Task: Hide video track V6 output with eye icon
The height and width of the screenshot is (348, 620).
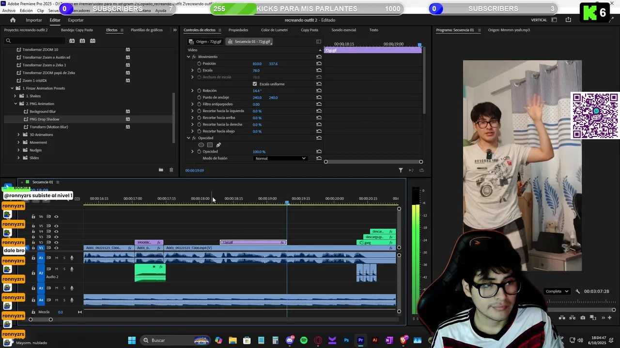Action: [x=56, y=217]
